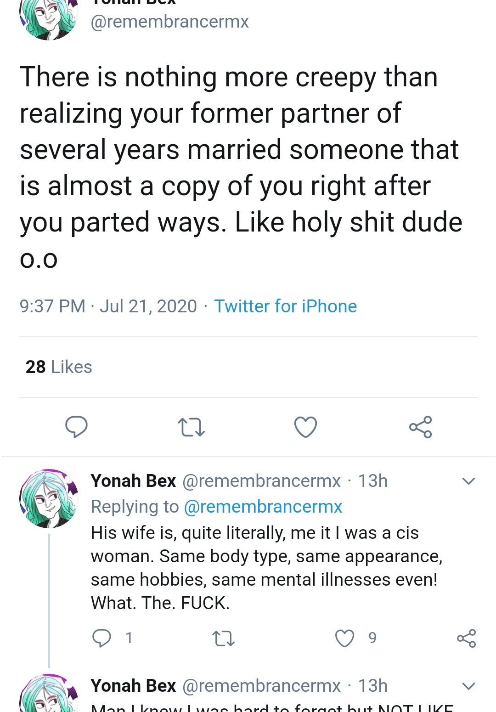Like the 'His wife is' reply
Viewport: 496px width, 712px height.
point(344,638)
